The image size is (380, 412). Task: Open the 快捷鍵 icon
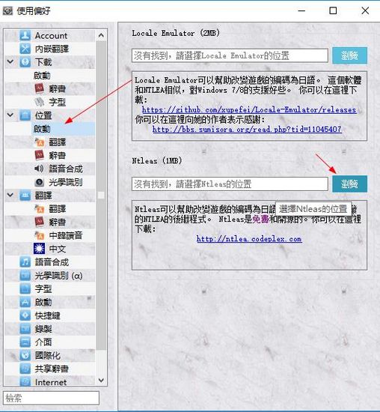(25, 315)
